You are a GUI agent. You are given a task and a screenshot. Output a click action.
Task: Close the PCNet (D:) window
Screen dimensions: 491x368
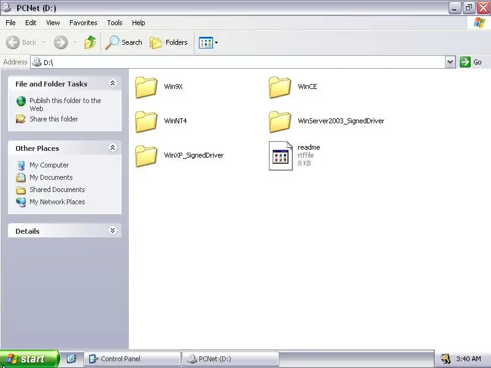483,8
